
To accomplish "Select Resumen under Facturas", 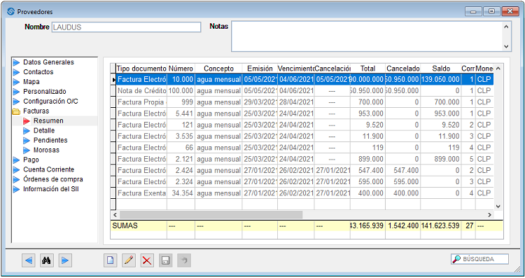I will (x=48, y=120).
